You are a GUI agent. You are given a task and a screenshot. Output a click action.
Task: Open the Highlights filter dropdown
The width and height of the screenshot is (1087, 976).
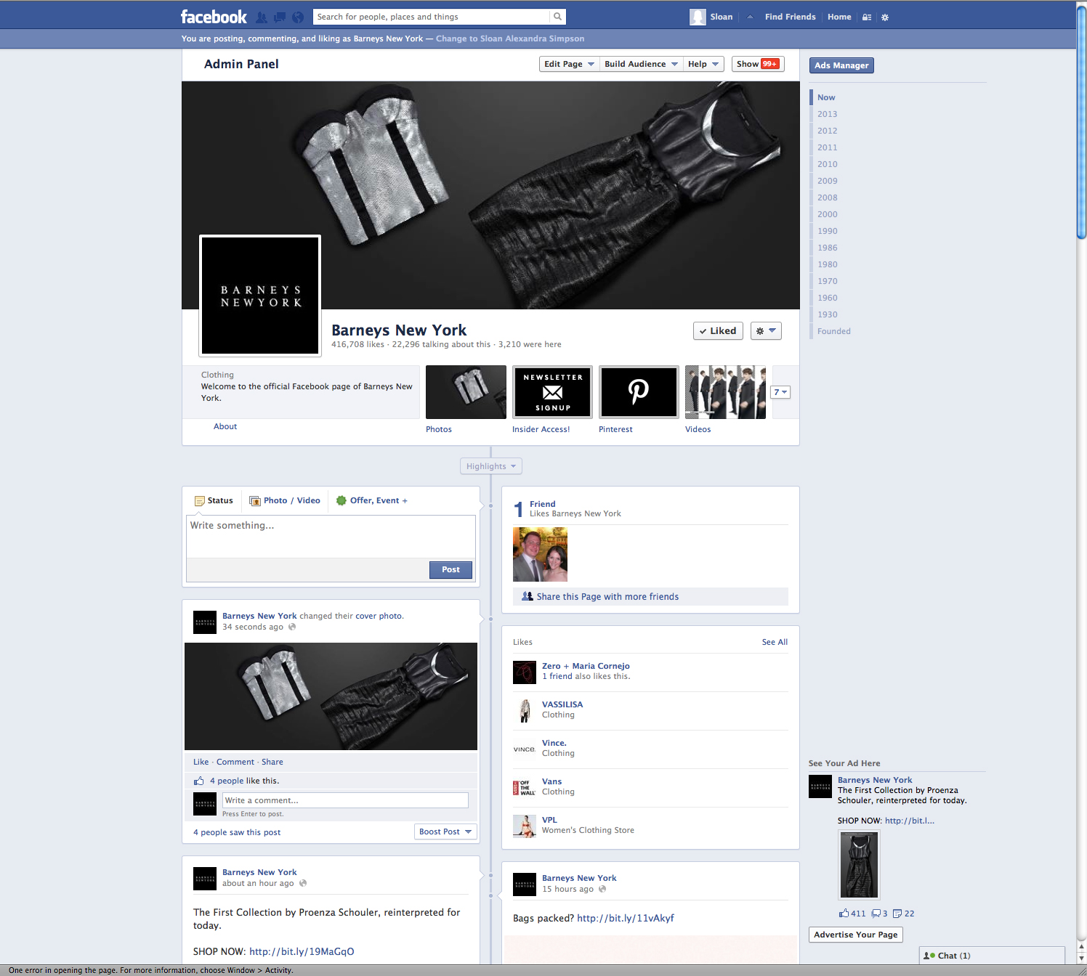coord(491,466)
